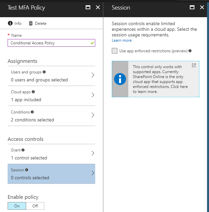Enable Use app enforced restrictions checkbox
This screenshot has height=212, width=209.
[115, 51]
